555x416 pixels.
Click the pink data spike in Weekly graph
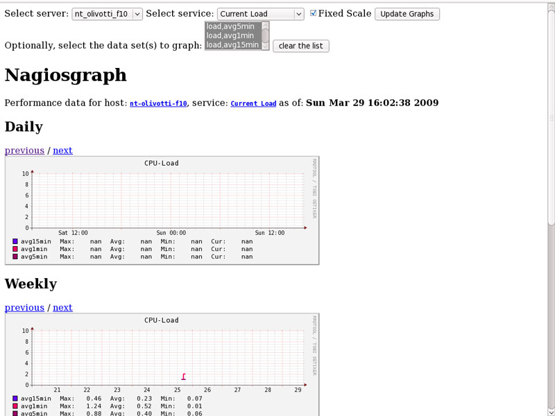pyautogui.click(x=183, y=376)
